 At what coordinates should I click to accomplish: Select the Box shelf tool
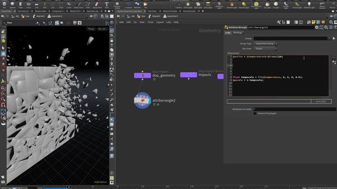[x=4, y=5]
